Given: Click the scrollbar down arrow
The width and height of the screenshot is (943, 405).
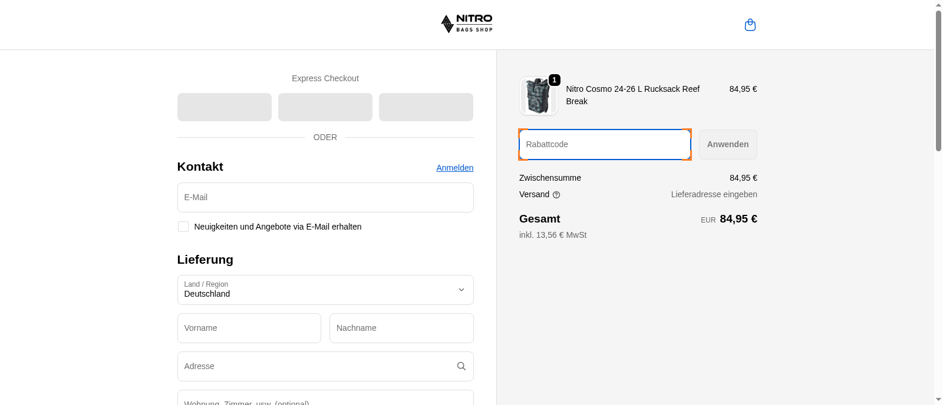Looking at the screenshot, I should point(938,400).
